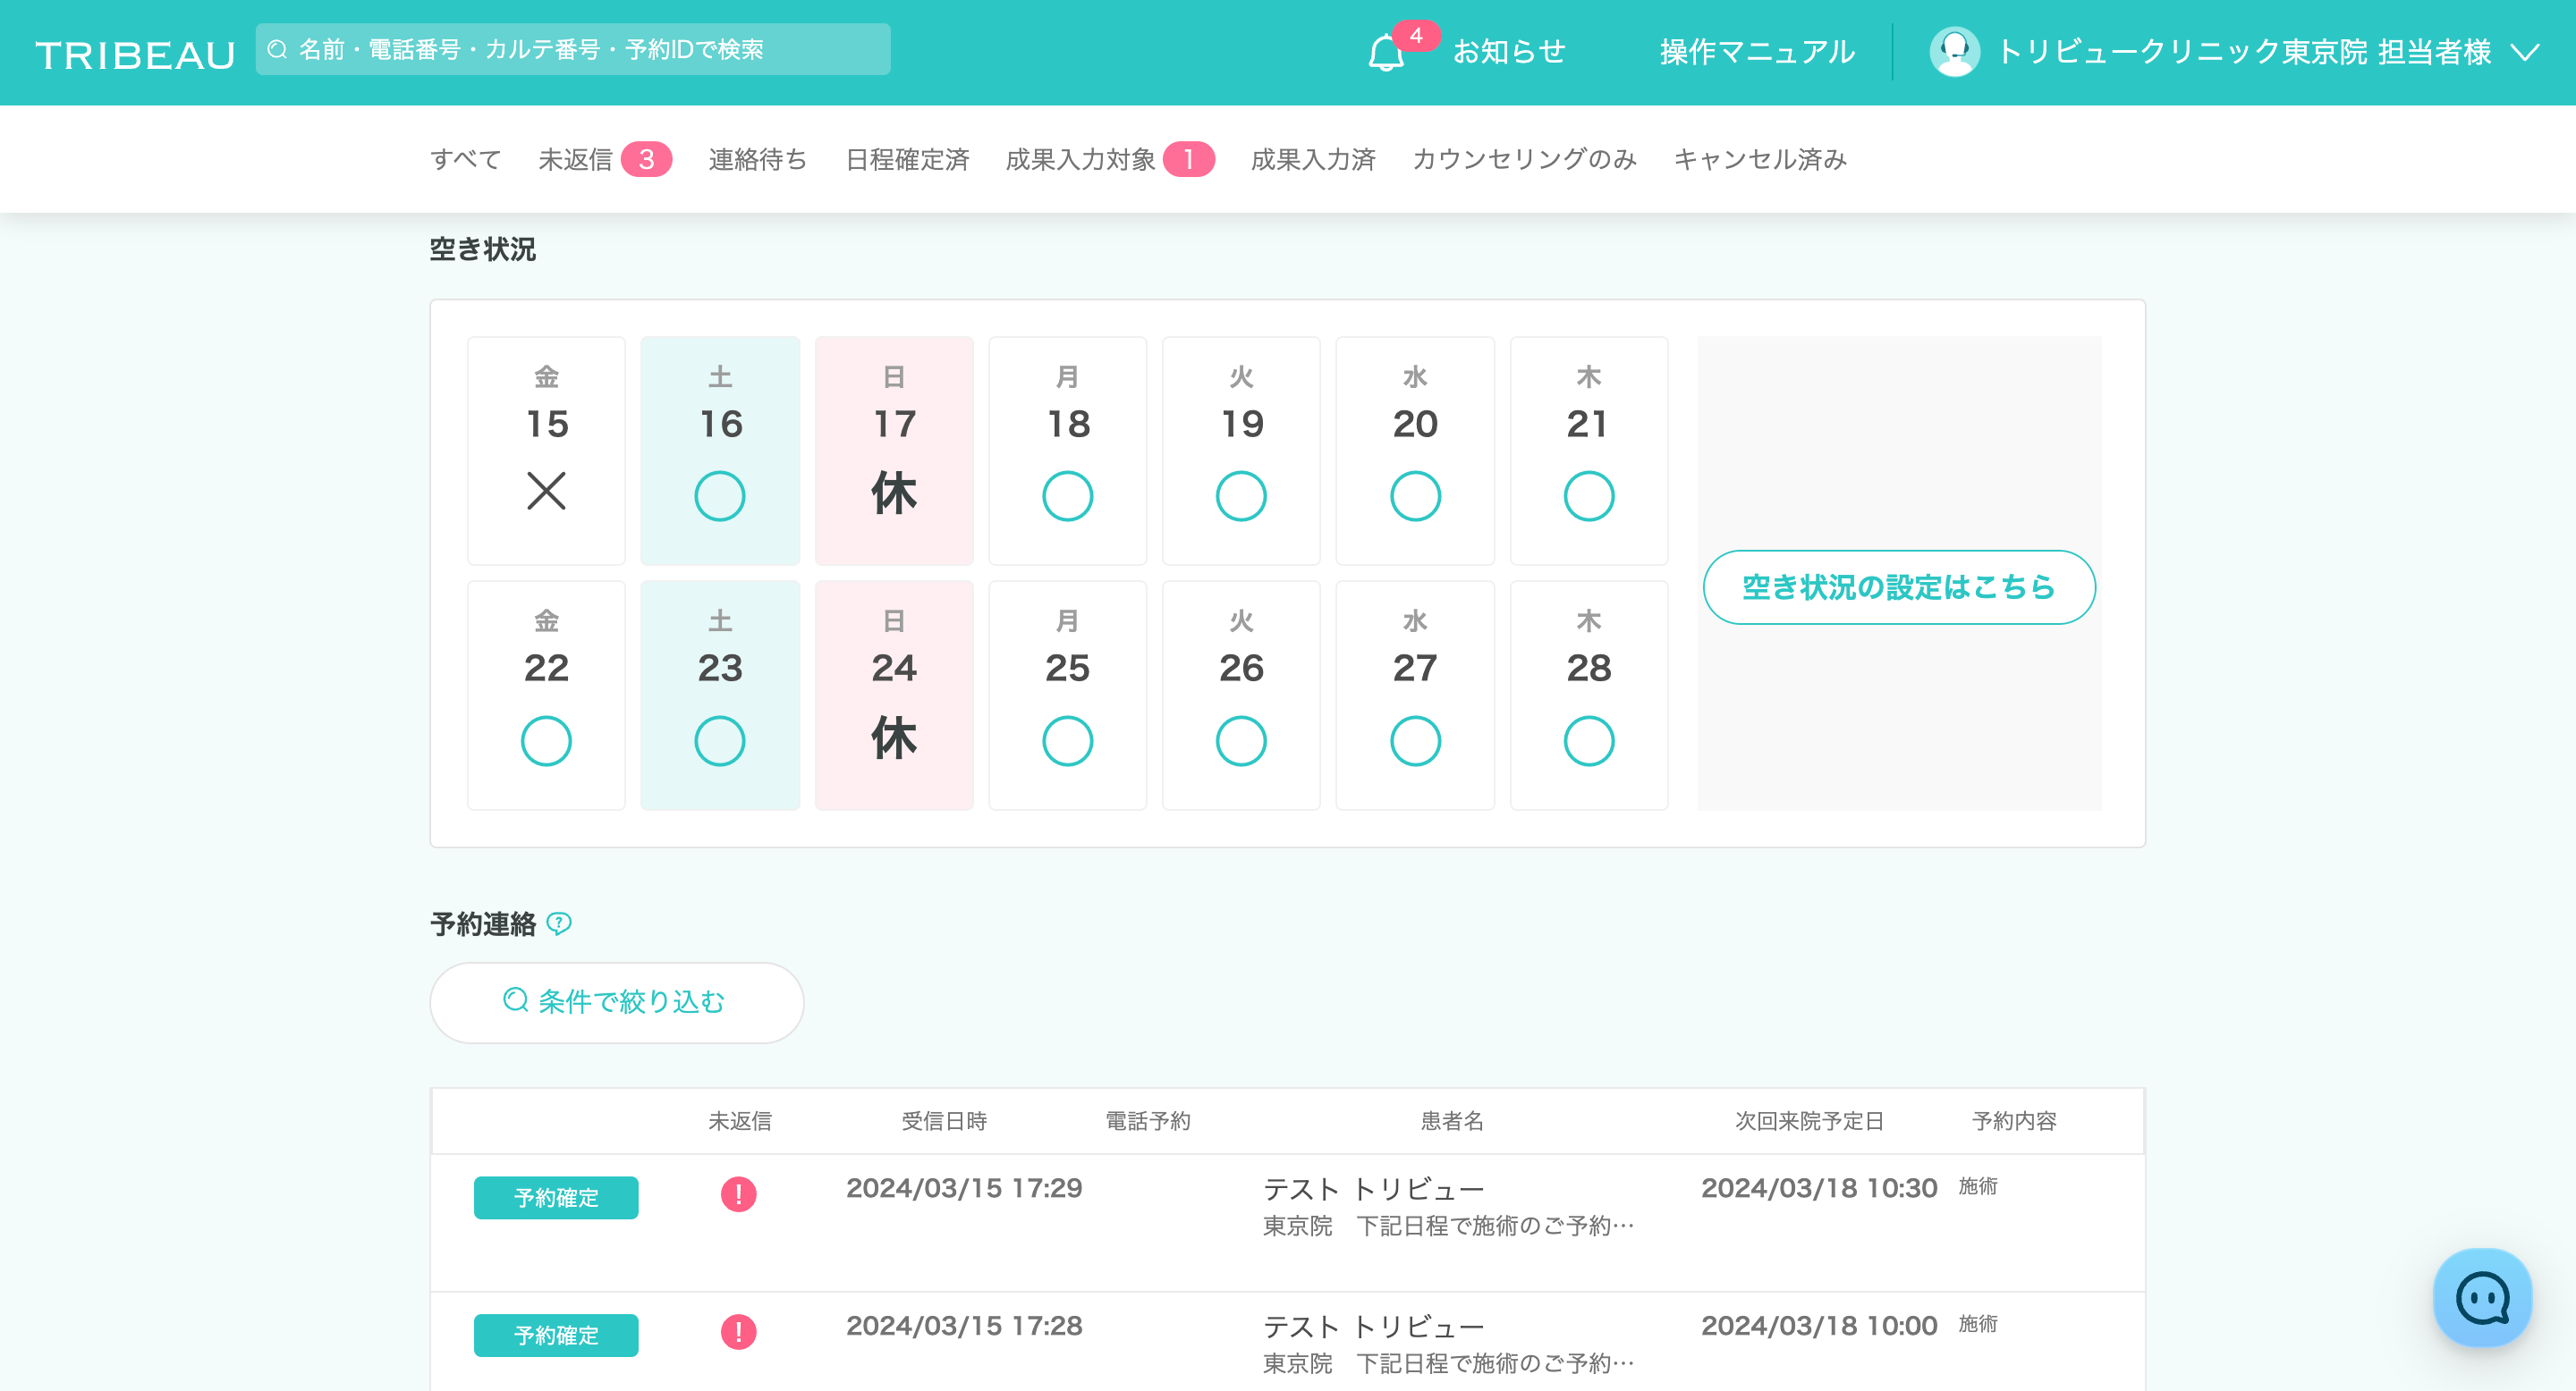The width and height of the screenshot is (2576, 1391).
Task: Open the chat support bubble icon
Action: (2482, 1298)
